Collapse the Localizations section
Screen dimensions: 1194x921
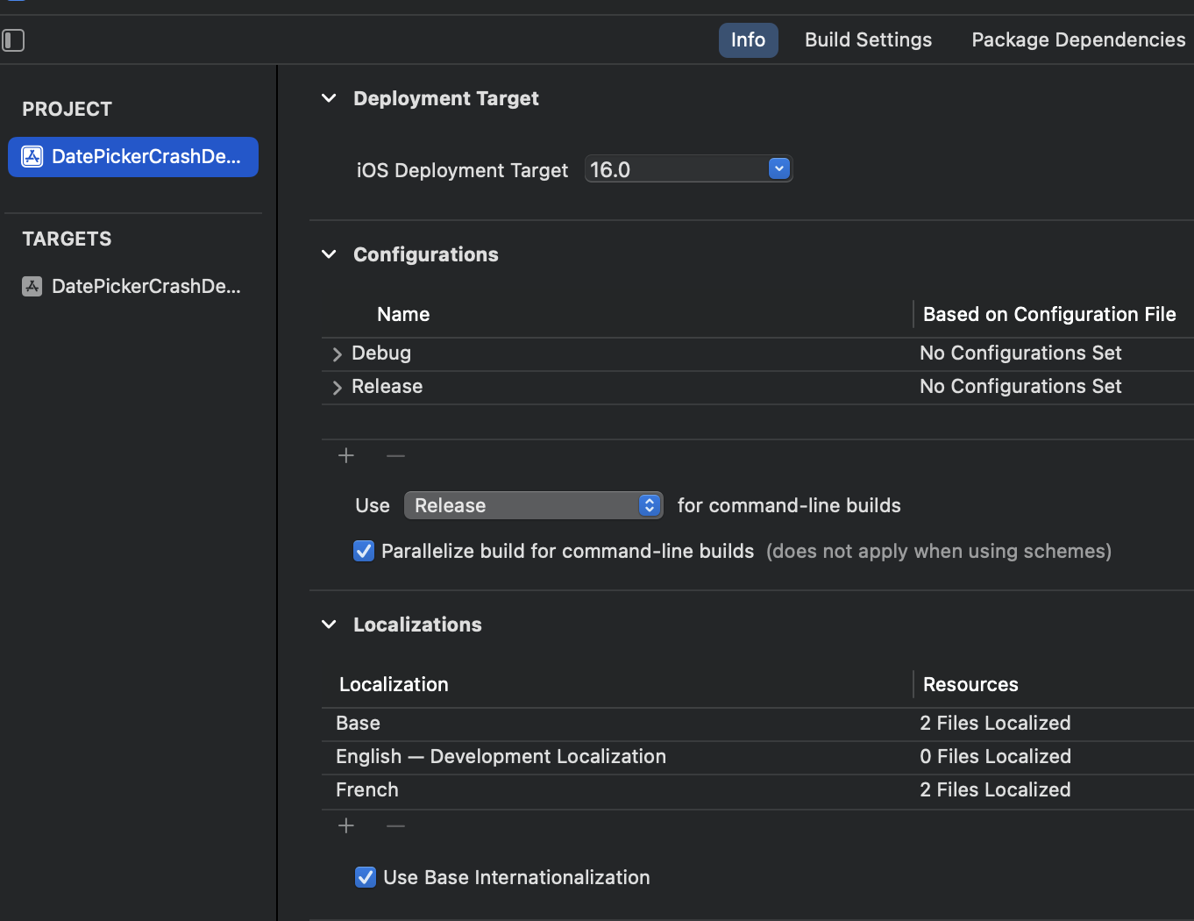click(330, 625)
